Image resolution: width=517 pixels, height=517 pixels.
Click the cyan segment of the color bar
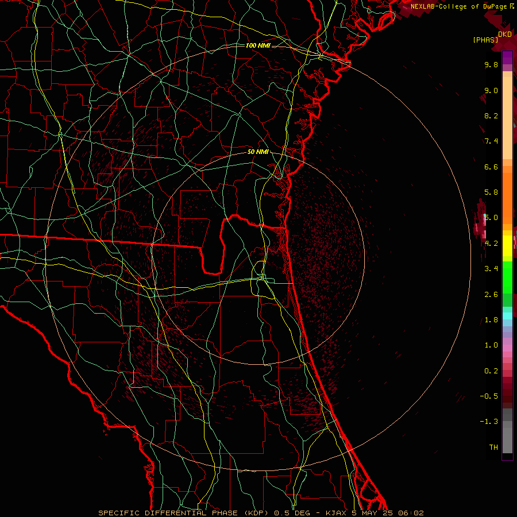tap(507, 316)
